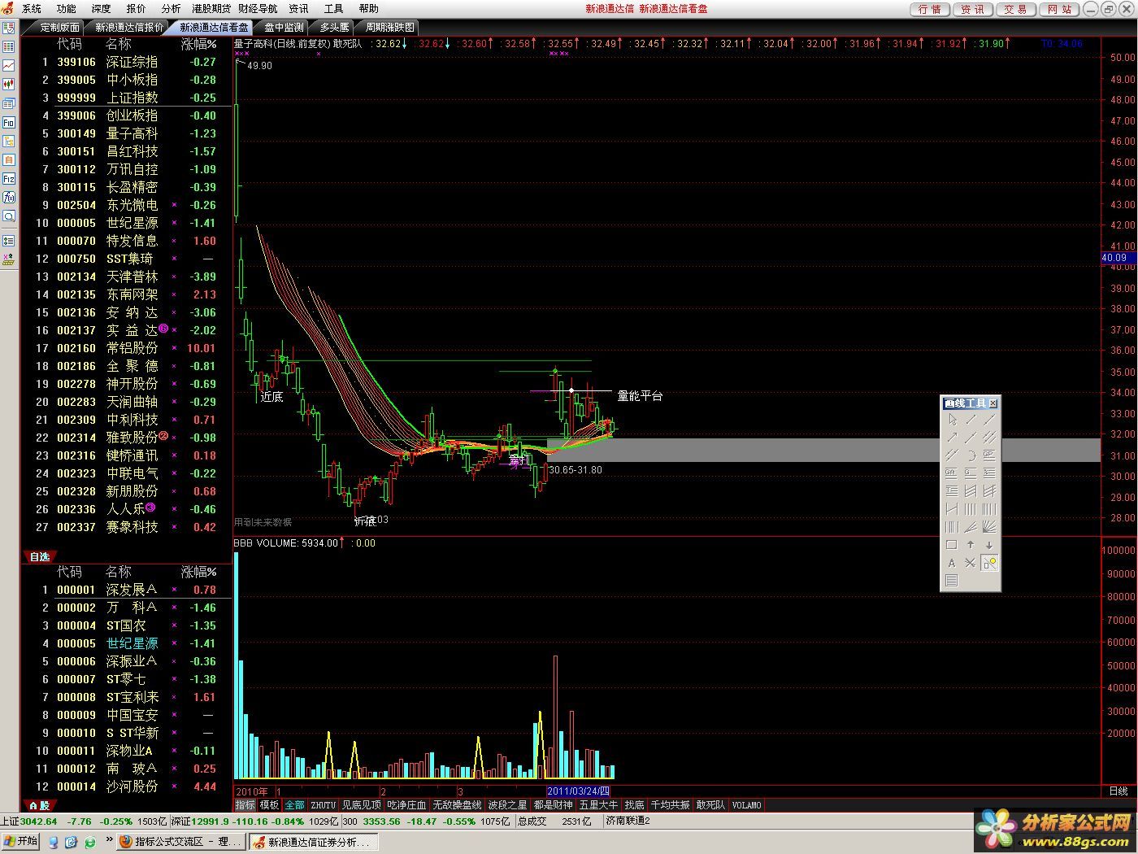Image resolution: width=1138 pixels, height=854 pixels.
Task: Open the 开始 Start button
Action: 20,841
